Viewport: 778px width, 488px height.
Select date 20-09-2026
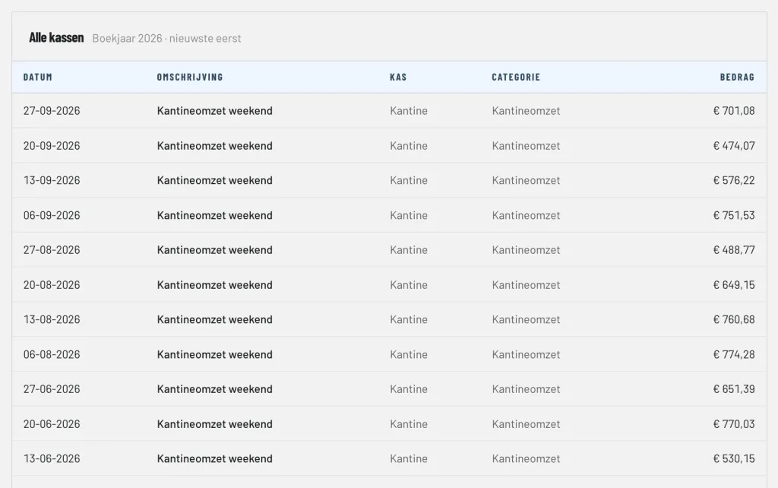(52, 145)
